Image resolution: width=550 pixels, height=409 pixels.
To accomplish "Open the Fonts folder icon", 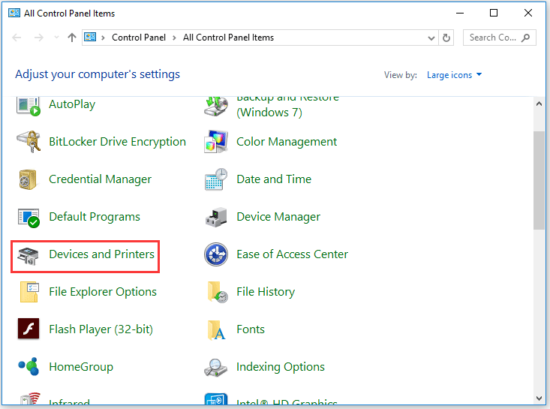I will point(216,330).
